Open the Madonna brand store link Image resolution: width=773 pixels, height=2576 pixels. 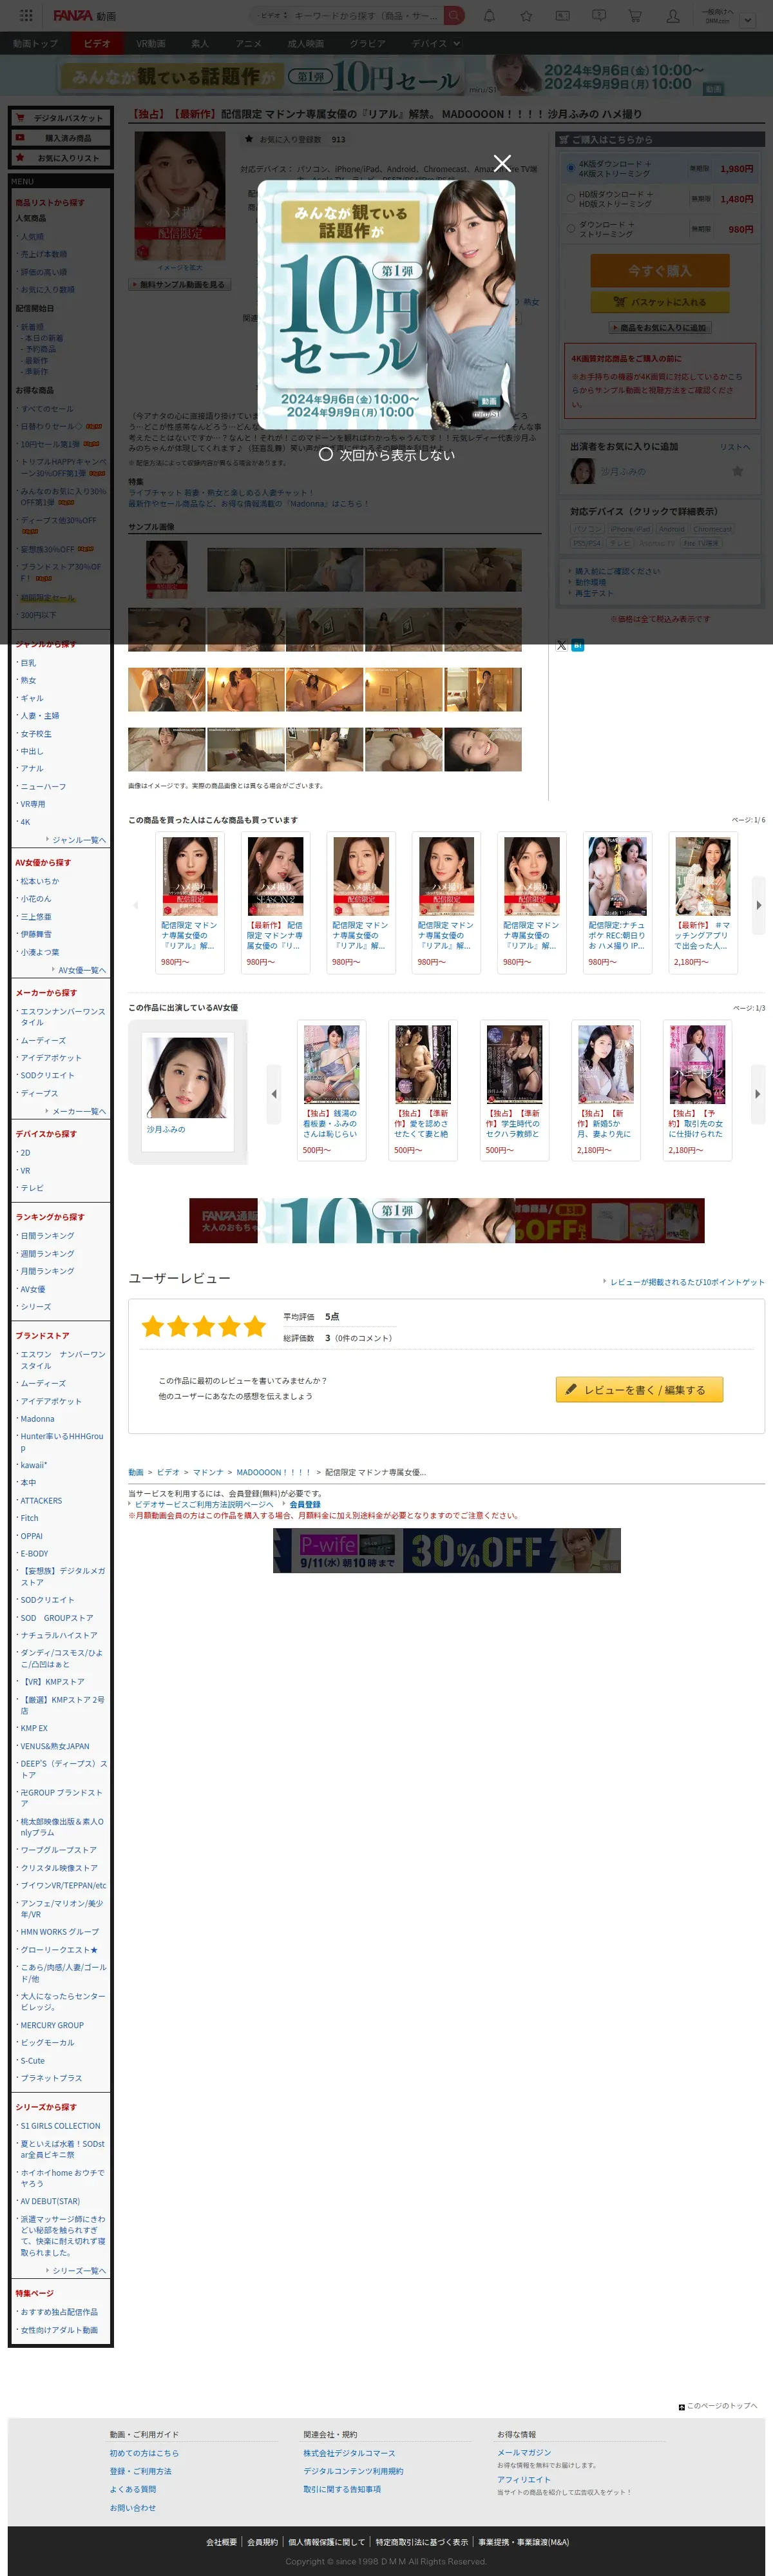(x=37, y=1418)
